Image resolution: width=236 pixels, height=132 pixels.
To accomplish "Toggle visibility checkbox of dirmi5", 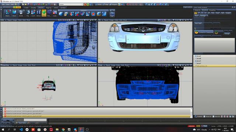I will click(196, 61).
